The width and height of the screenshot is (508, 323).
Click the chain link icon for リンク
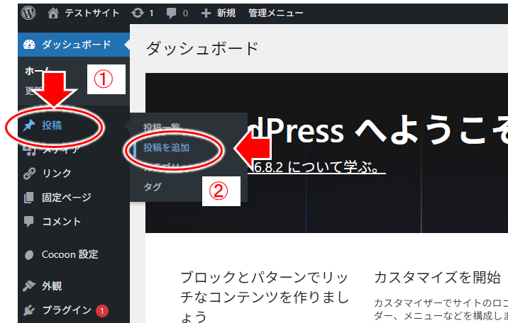[x=29, y=174]
